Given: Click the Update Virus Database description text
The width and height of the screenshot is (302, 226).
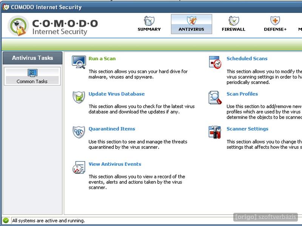Looking at the screenshot, I should (x=142, y=109).
